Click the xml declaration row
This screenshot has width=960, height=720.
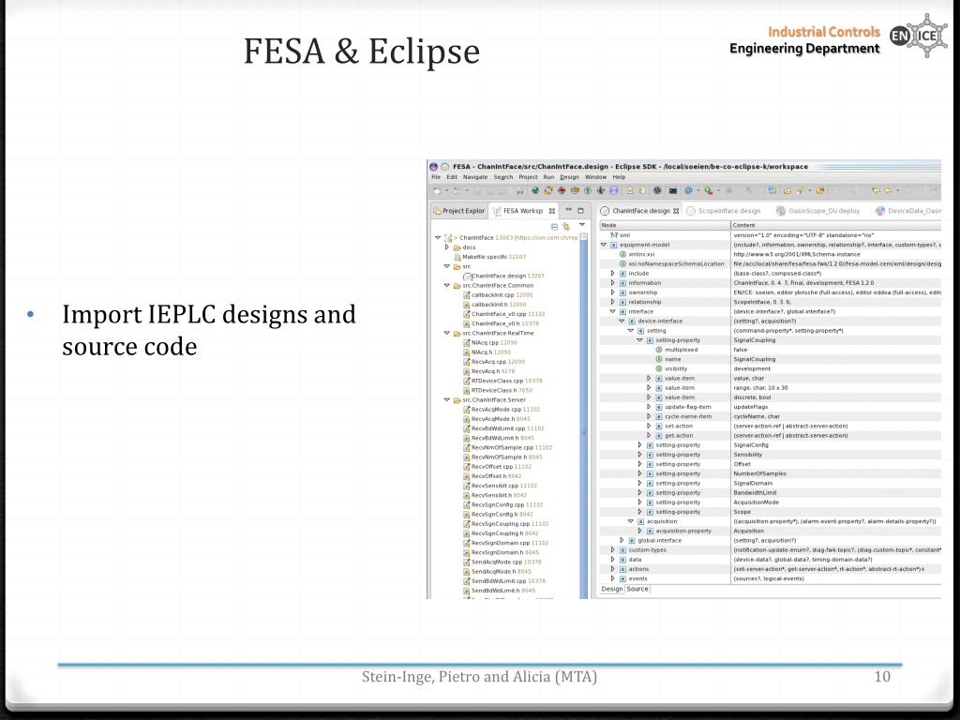point(771,235)
